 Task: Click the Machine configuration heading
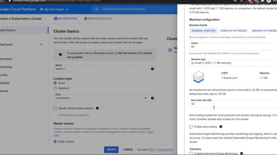click(204, 20)
